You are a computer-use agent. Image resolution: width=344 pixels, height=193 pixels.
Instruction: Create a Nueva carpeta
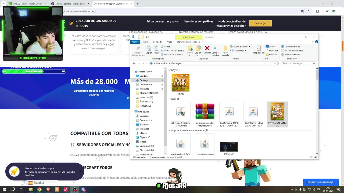point(225,51)
